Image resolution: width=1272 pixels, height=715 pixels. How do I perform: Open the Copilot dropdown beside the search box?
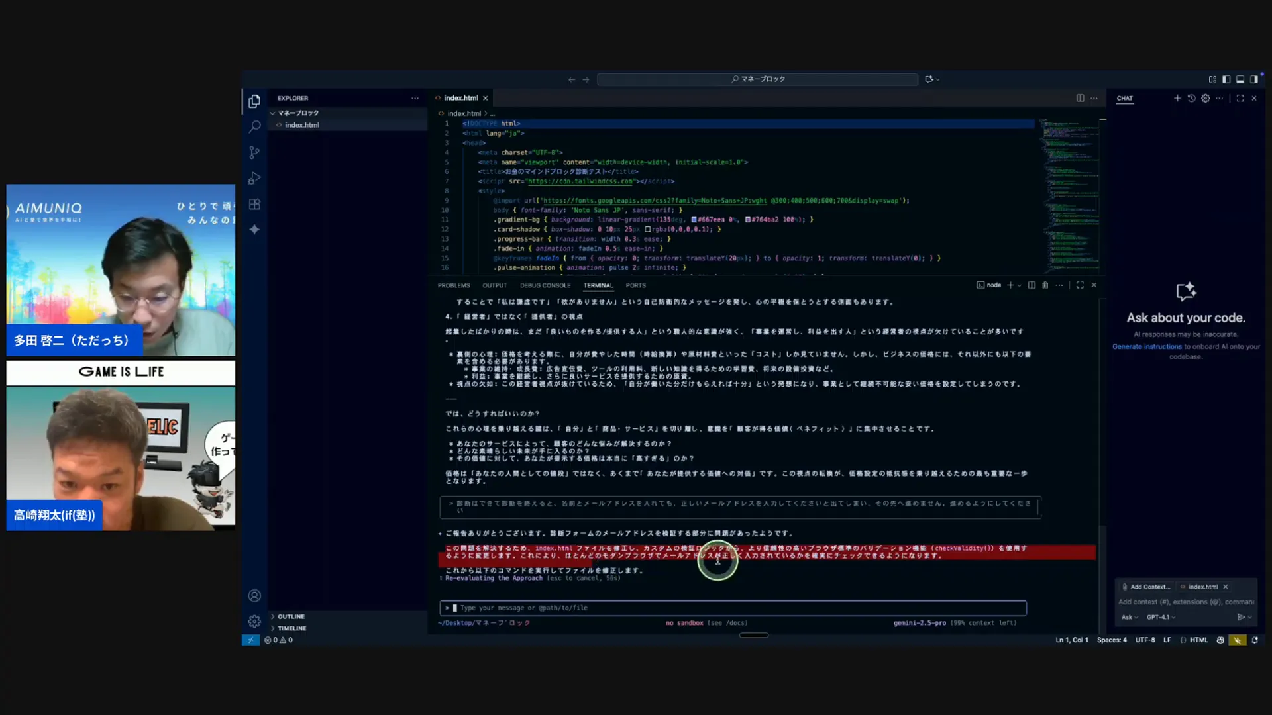932,79
